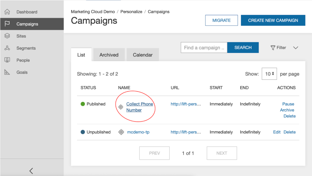Viewport: 312px width, 176px height.
Task: Focus the Find a campaign search field
Action: pyautogui.click(x=204, y=48)
